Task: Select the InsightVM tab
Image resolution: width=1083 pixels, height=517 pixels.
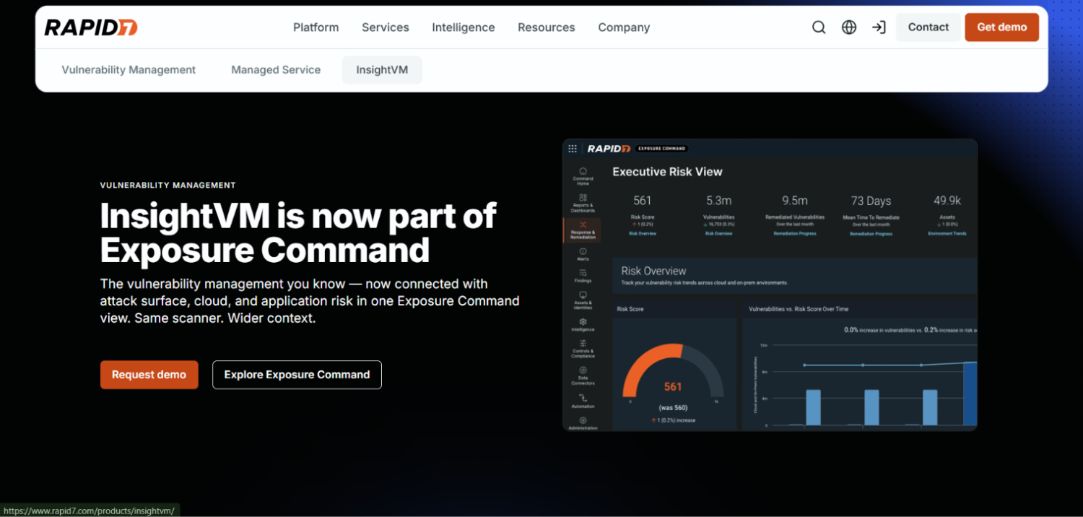Action: pos(382,70)
